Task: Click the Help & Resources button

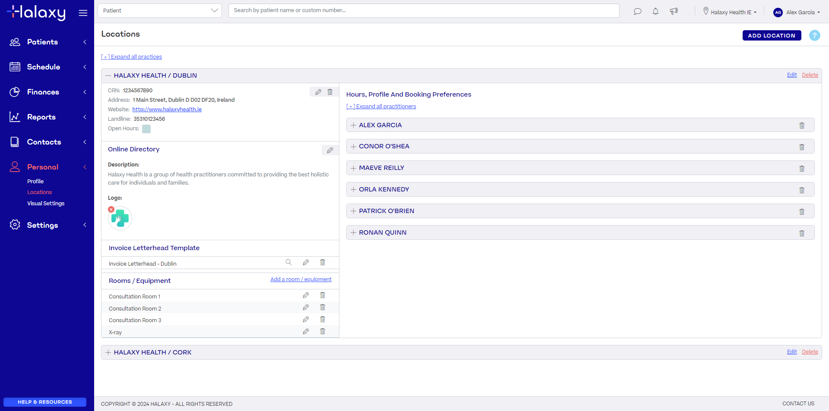Action: point(45,402)
